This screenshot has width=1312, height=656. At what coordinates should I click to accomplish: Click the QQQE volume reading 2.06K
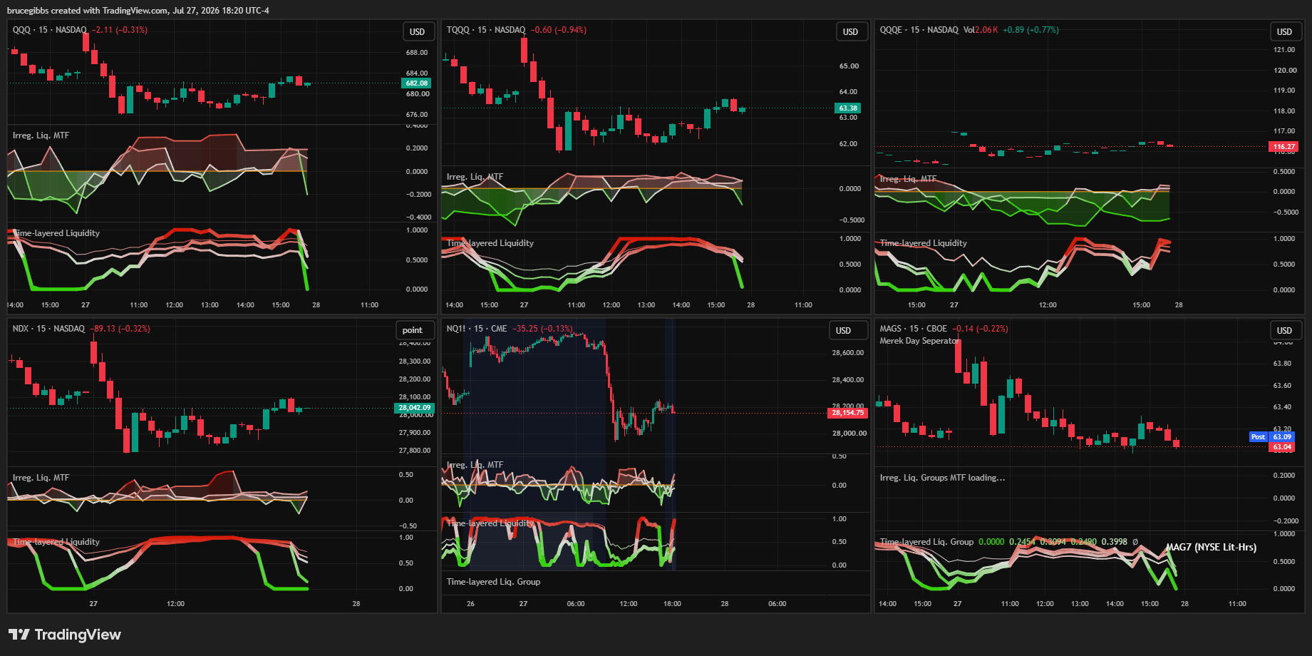986,30
